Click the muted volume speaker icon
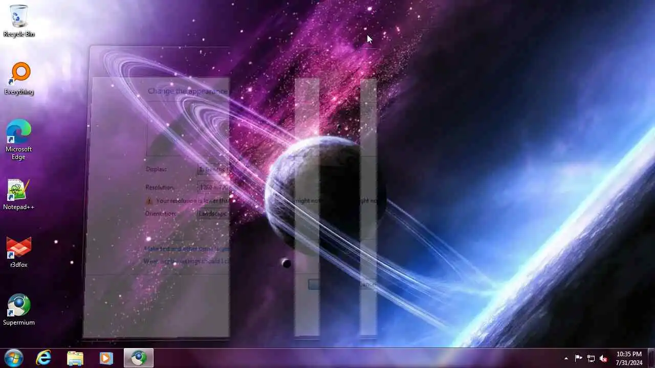 pos(603,358)
